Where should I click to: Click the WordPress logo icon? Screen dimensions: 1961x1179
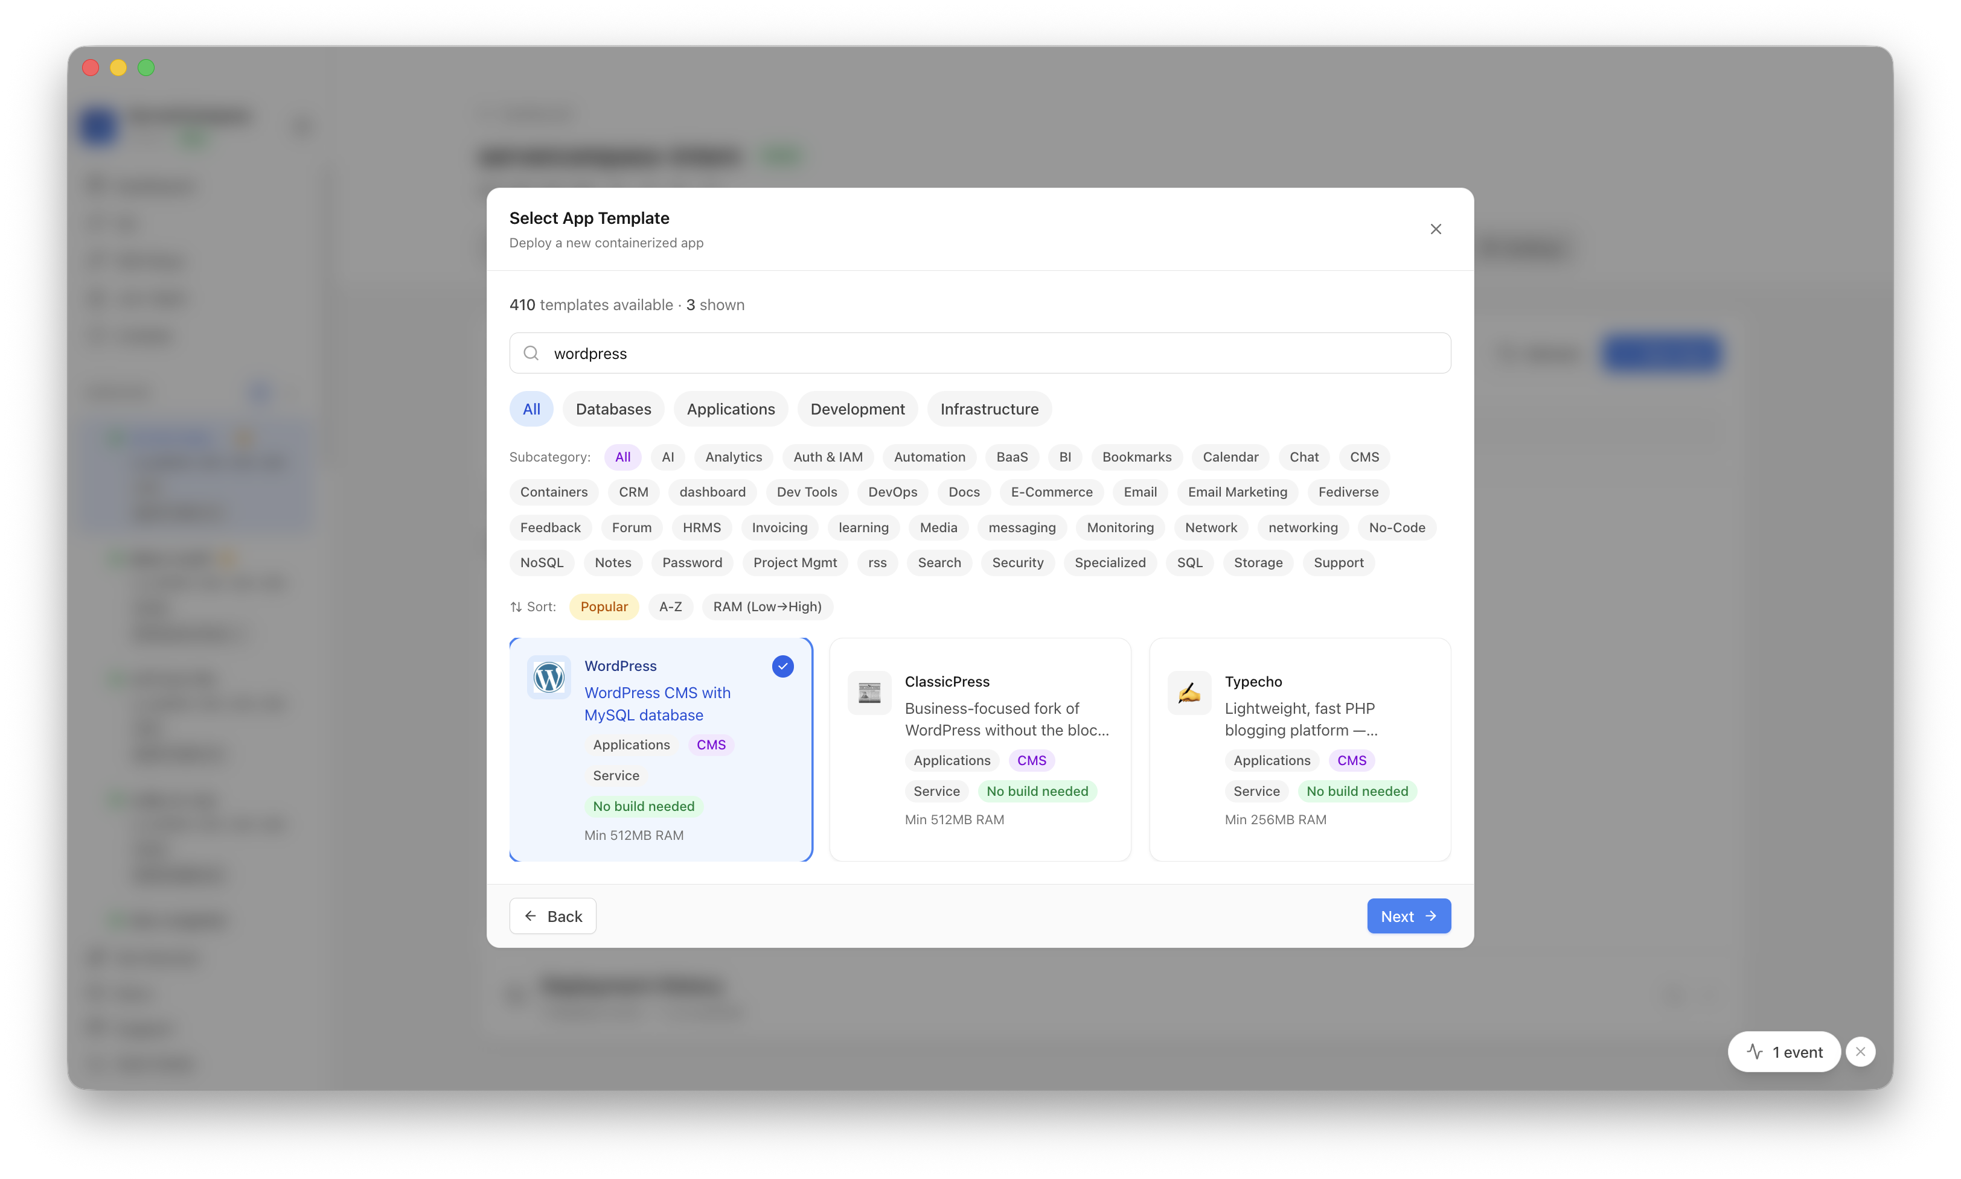point(548,677)
